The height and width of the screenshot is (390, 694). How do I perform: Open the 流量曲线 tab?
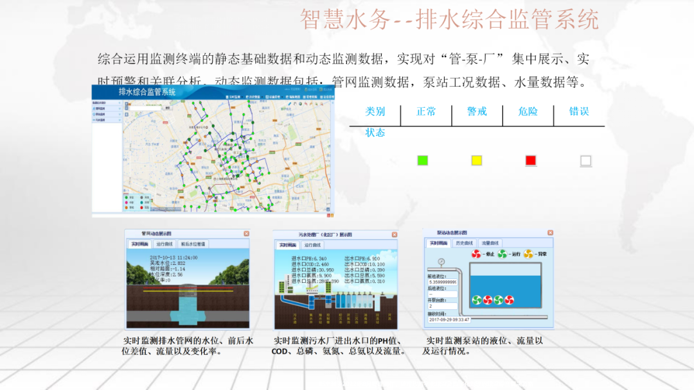click(490, 243)
